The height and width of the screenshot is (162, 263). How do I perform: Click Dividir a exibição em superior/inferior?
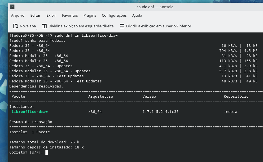tap(159, 26)
